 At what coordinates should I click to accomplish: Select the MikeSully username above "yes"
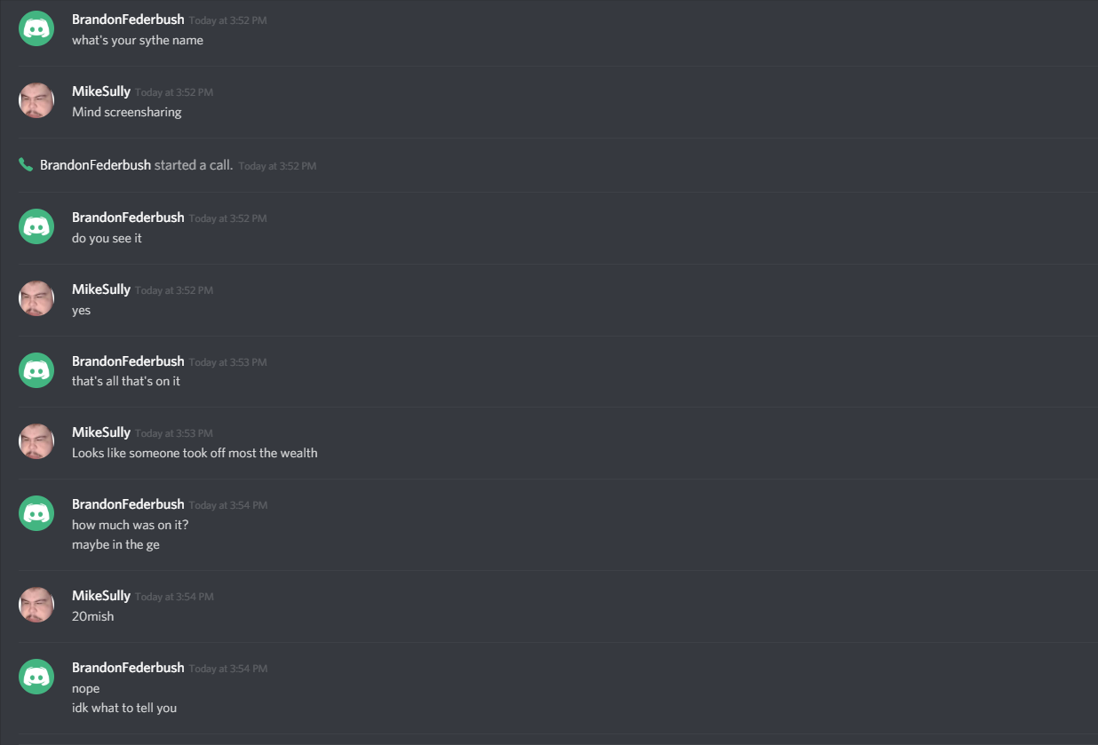[x=101, y=289]
